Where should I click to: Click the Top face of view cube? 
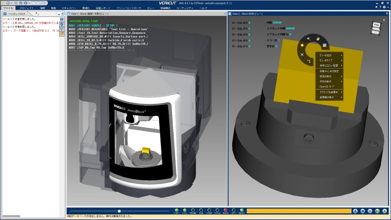coord(376,24)
